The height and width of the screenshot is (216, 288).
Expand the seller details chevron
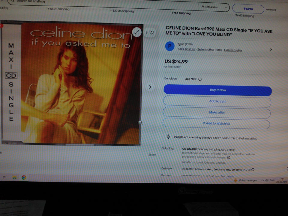pyautogui.click(x=271, y=49)
